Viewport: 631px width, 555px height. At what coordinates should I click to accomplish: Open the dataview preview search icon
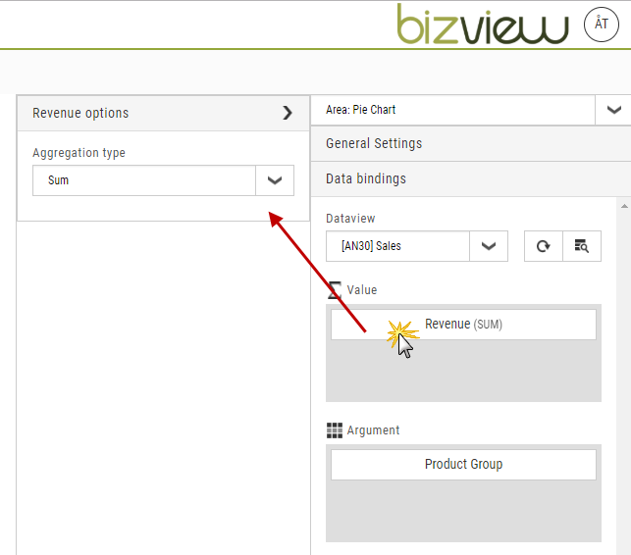pos(582,246)
